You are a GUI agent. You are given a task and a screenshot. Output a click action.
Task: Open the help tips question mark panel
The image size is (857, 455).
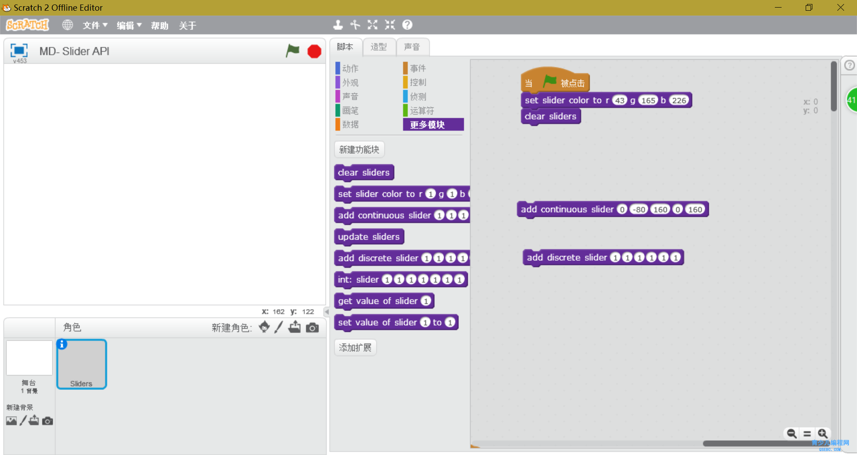click(x=849, y=66)
